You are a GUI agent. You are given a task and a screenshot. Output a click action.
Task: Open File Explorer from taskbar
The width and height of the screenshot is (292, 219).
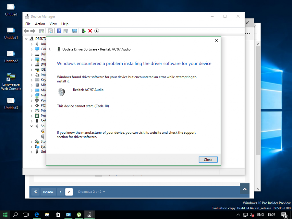point(47,215)
